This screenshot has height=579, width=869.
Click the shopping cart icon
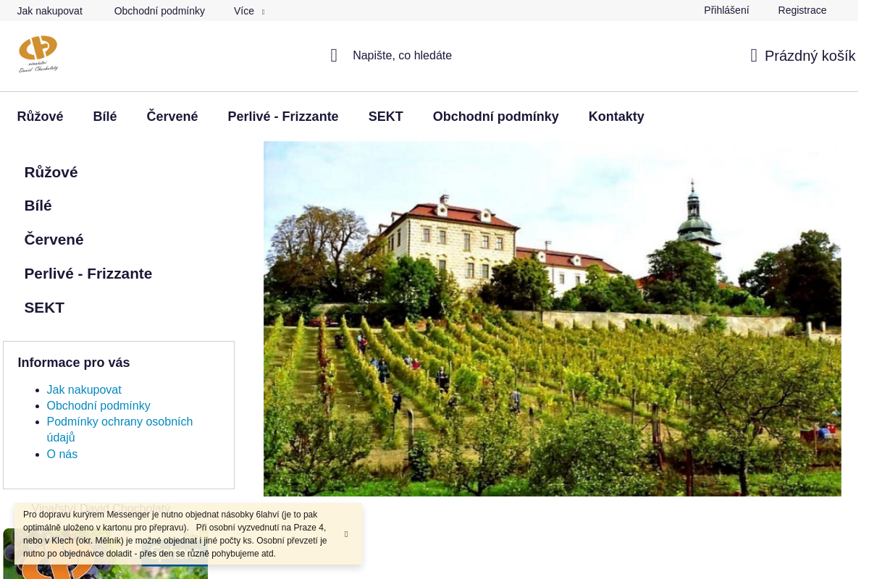(x=754, y=56)
